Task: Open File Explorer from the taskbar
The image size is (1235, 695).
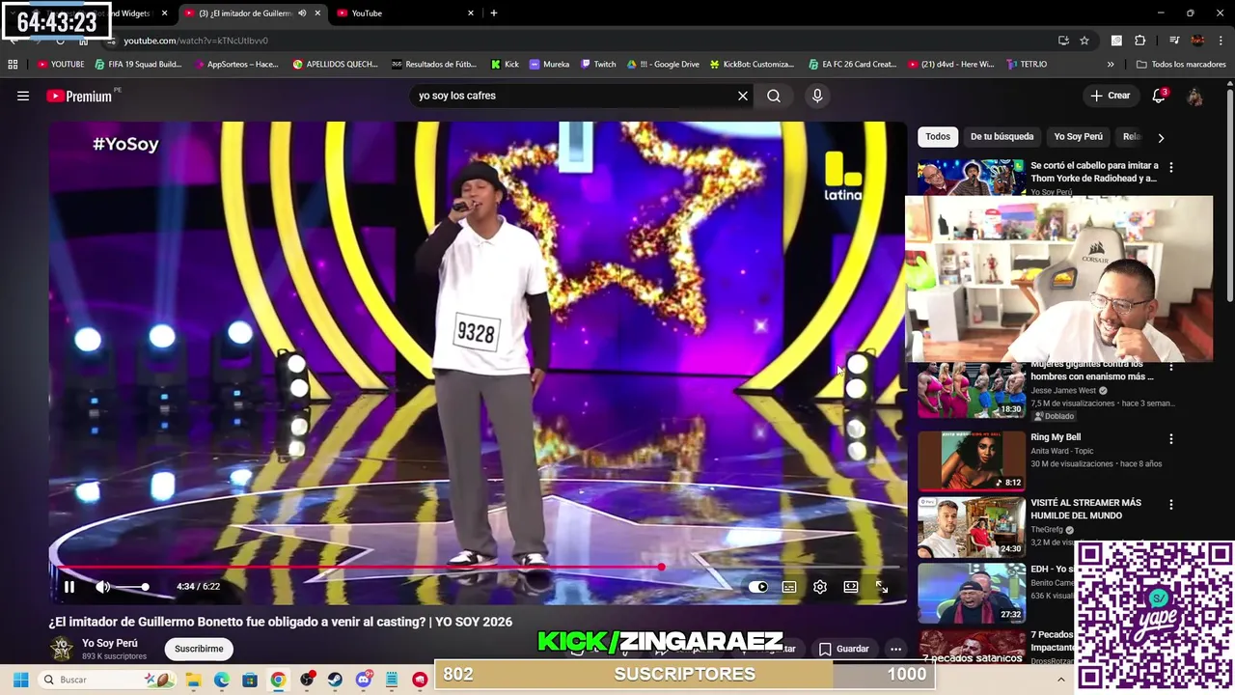Action: tap(193, 680)
